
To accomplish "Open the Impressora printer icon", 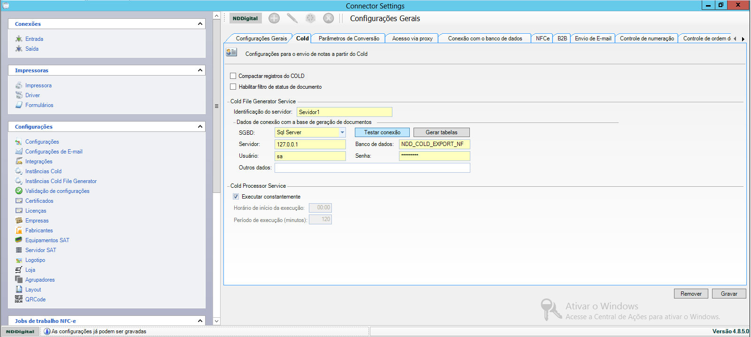I will click(19, 85).
